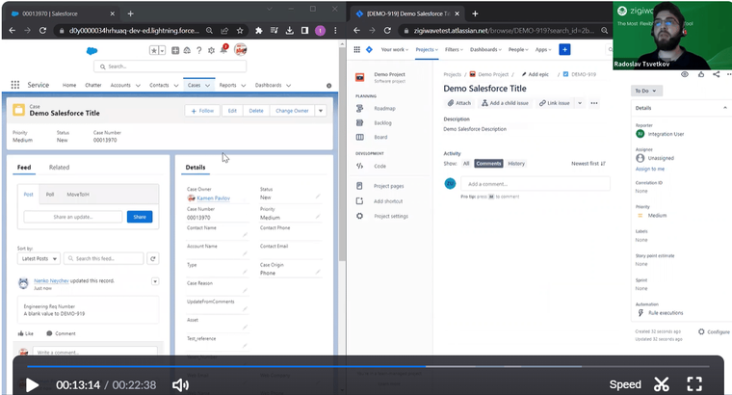This screenshot has width=732, height=395.
Task: Click the Change Owner button
Action: [x=292, y=111]
